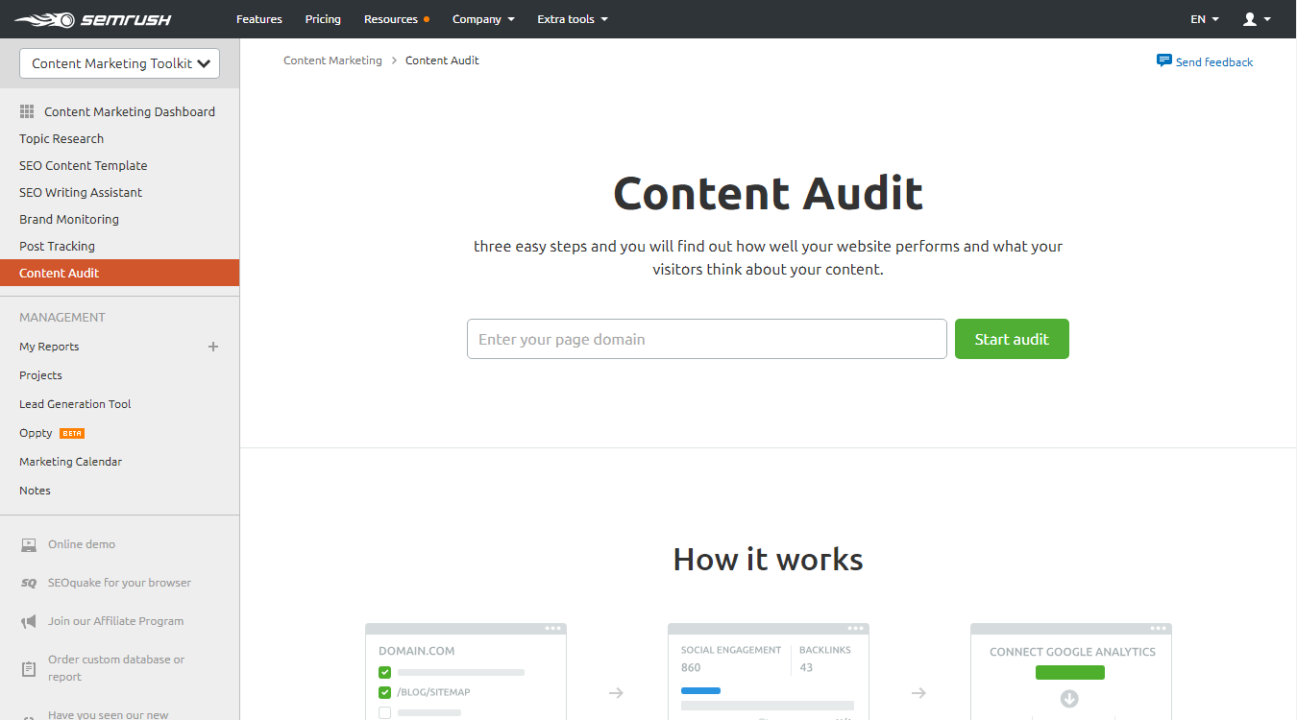Click the Content Marketing Dashboard grid icon
This screenshot has width=1297, height=720.
click(27, 111)
